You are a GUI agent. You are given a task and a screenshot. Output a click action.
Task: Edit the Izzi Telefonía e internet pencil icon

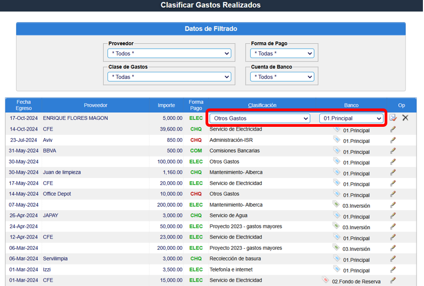393,270
